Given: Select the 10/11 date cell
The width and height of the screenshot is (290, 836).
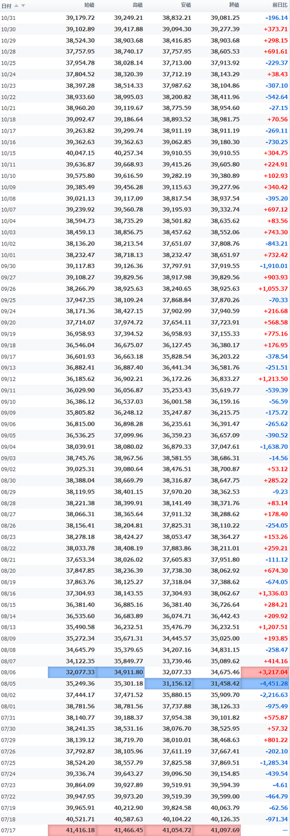Looking at the screenshot, I should click(8, 165).
